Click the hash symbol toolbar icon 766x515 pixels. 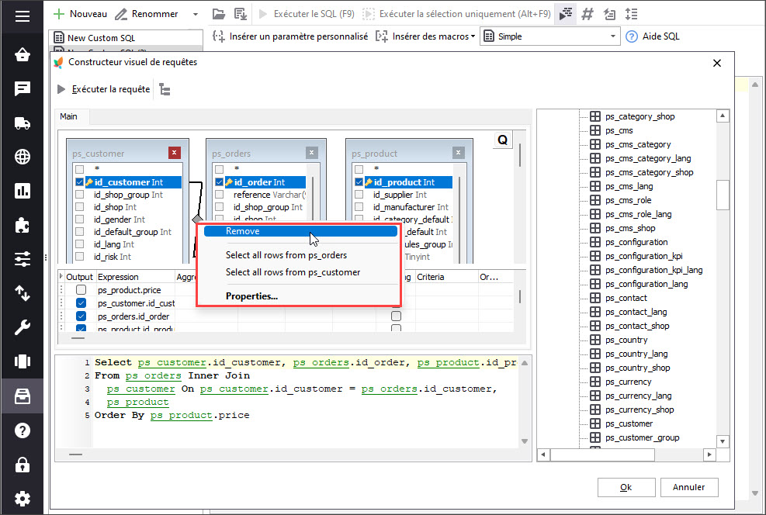587,14
